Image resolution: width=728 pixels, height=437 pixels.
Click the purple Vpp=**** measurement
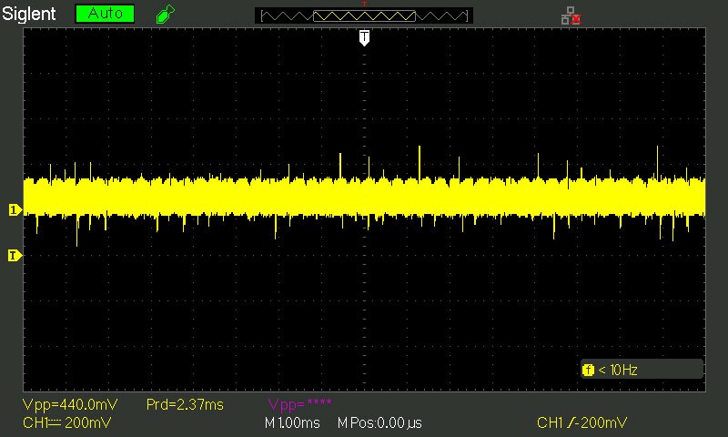pos(300,404)
